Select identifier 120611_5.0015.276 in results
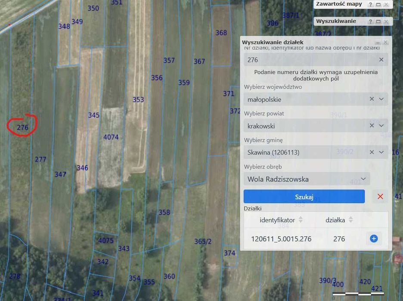403x301 pixels. pyautogui.click(x=281, y=239)
